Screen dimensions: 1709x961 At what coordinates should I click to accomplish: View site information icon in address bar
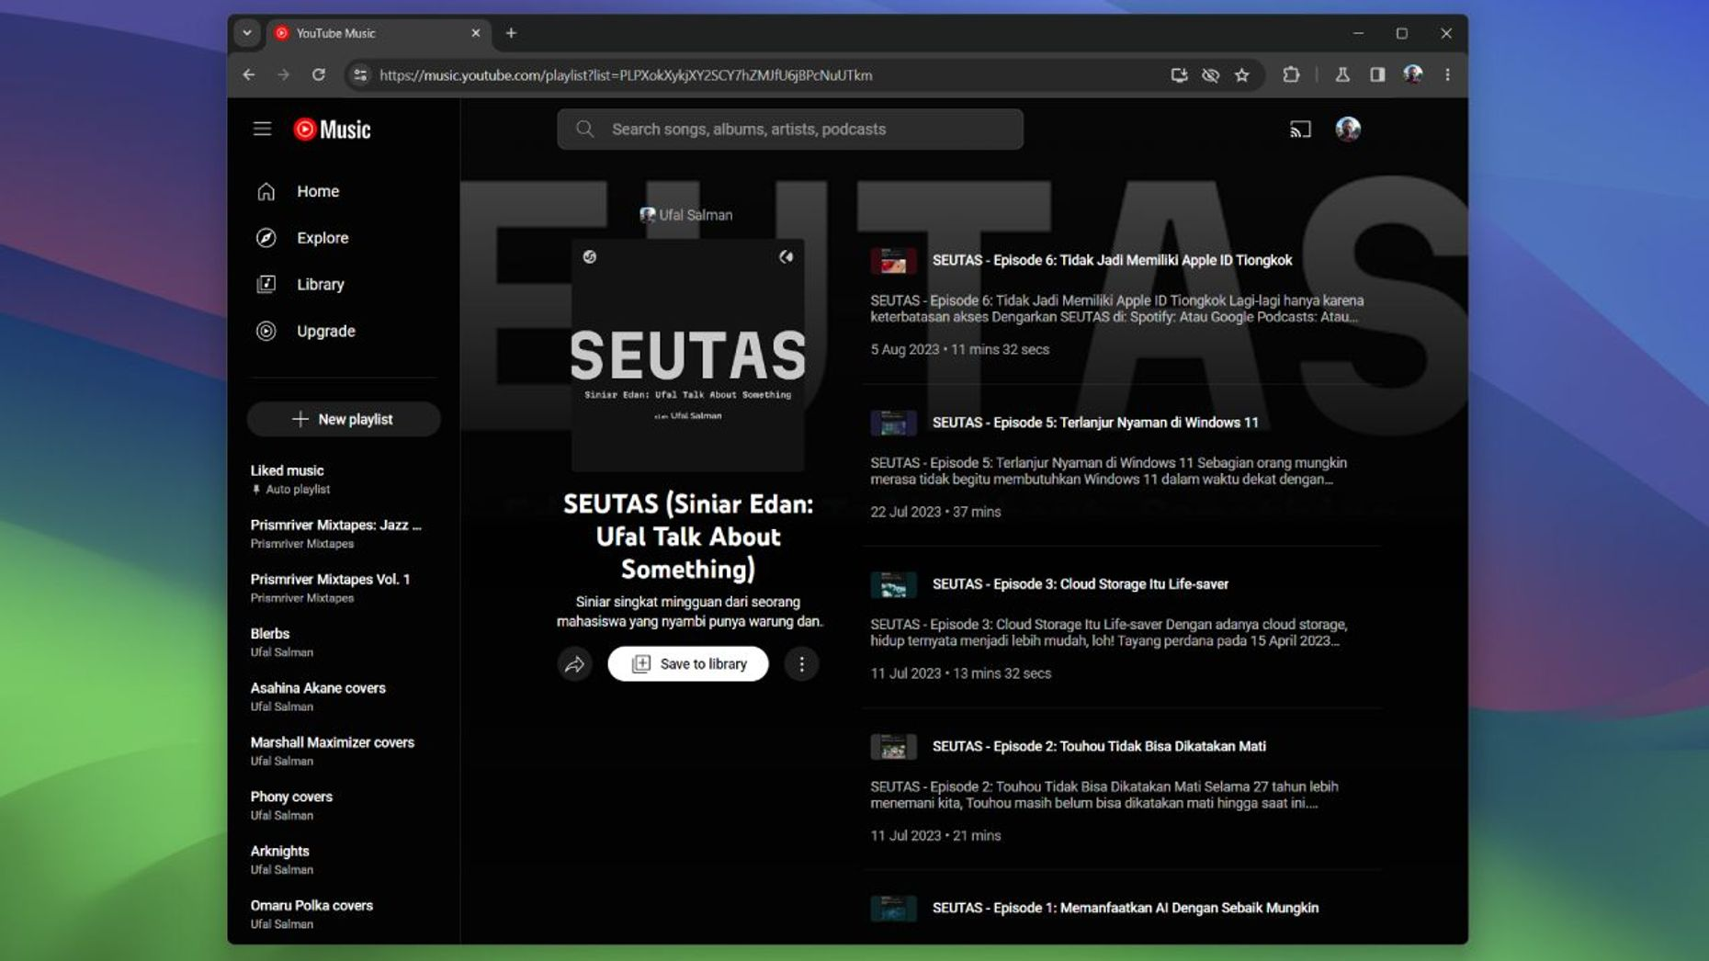coord(360,75)
